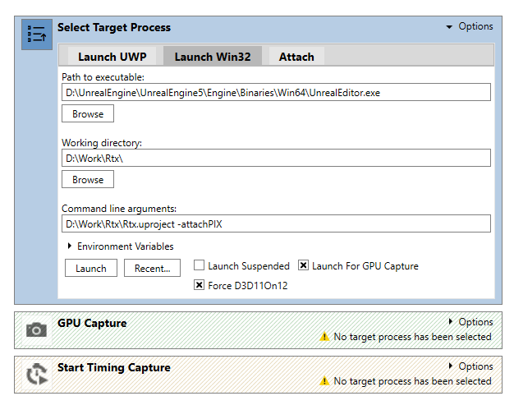514x419 pixels.
Task: Enable the Launch Suspended checkbox
Action: point(200,266)
